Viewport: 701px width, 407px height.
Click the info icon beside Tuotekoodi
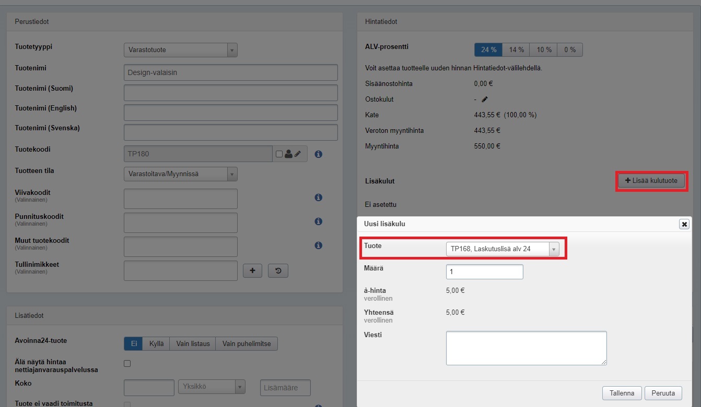click(319, 154)
